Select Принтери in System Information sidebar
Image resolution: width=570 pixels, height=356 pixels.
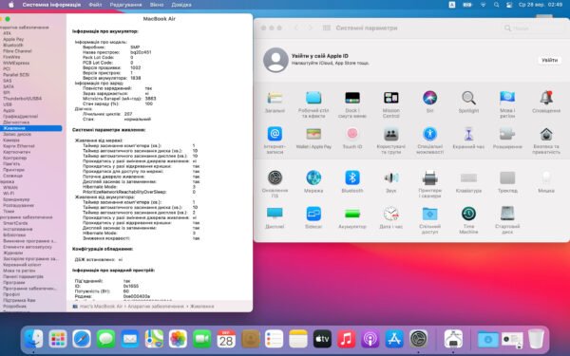[x=14, y=170]
